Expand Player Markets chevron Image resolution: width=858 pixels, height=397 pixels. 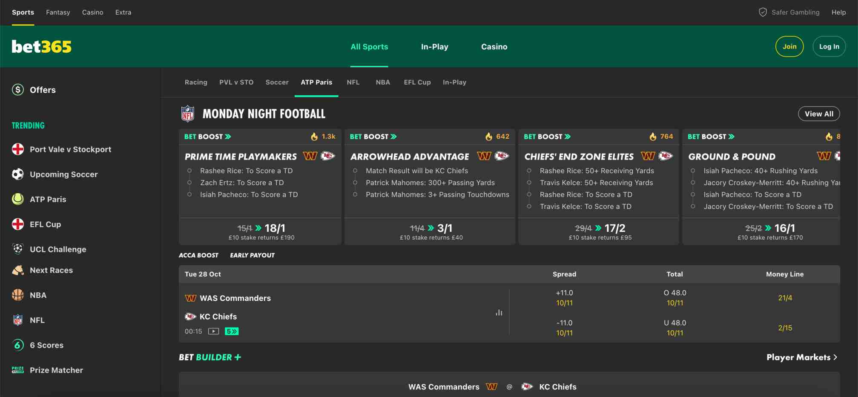click(x=835, y=357)
